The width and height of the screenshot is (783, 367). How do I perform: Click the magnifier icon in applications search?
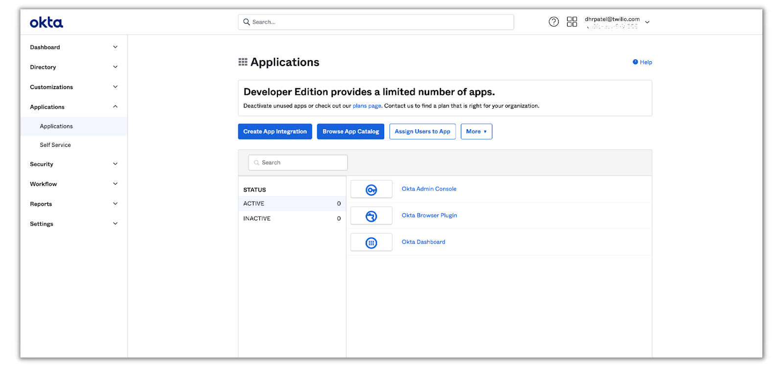[x=256, y=162]
